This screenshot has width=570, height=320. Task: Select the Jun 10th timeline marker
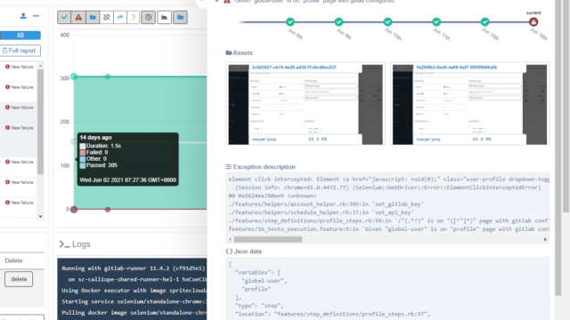coord(387,21)
